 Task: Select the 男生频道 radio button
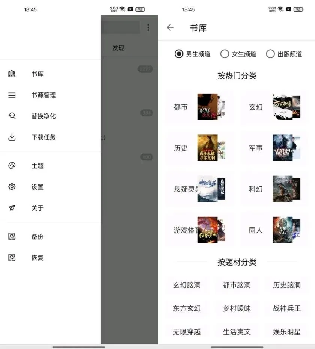(179, 54)
